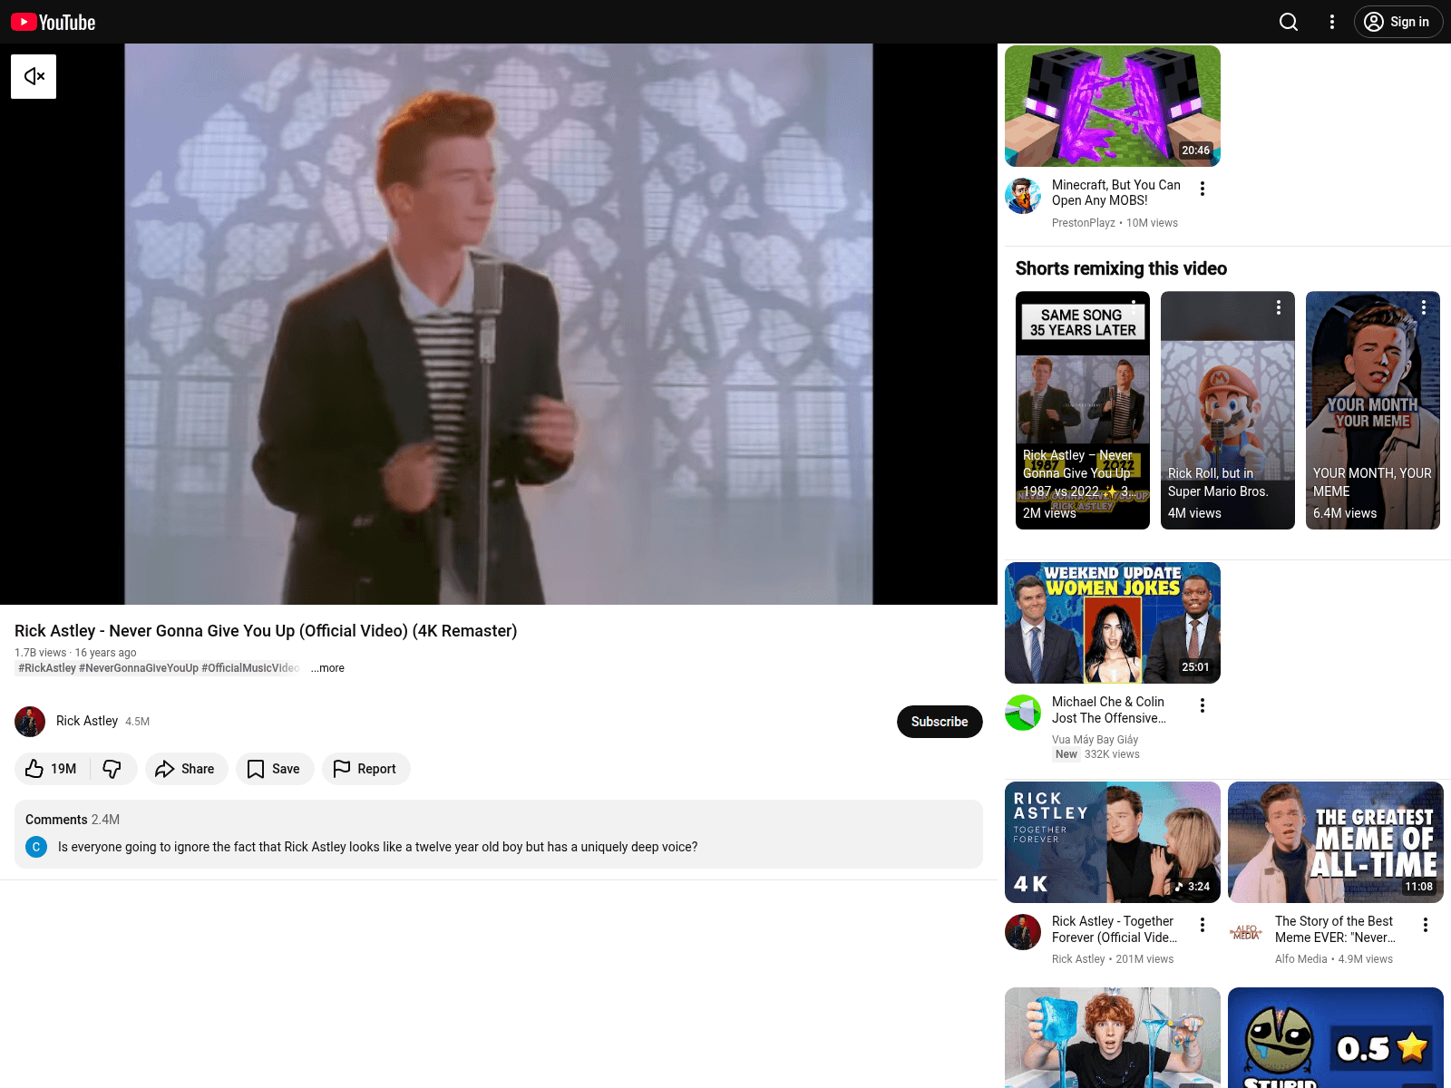Click The Story of the Best Meme title
1451x1088 pixels.
click(1335, 929)
